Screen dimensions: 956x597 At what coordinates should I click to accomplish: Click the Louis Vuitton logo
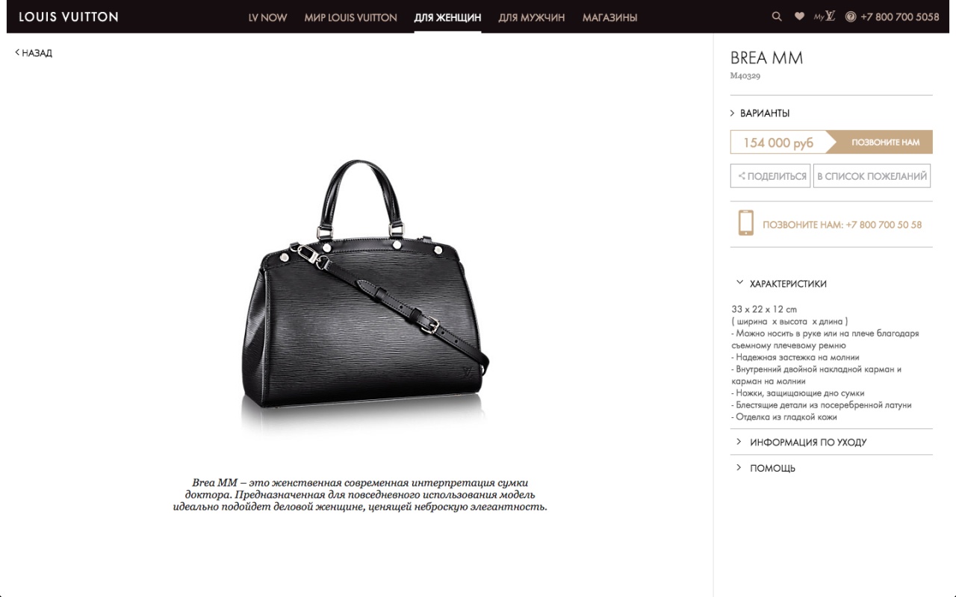pyautogui.click(x=68, y=16)
